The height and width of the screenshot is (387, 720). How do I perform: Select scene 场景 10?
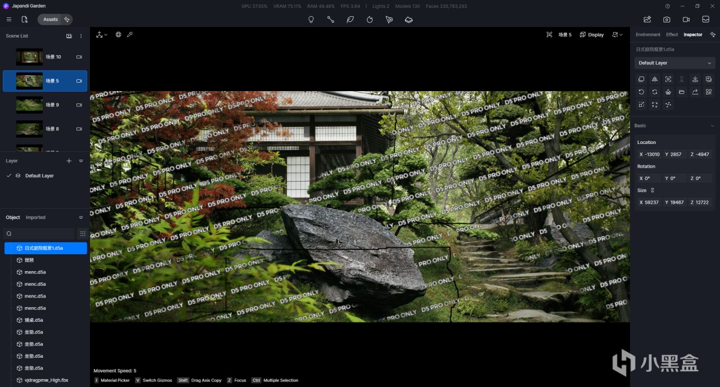(x=45, y=57)
